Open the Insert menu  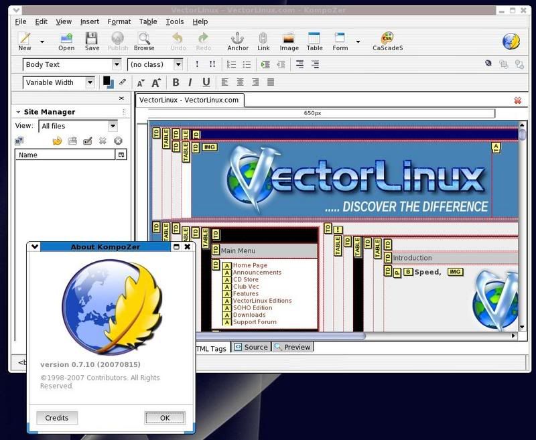coord(90,21)
